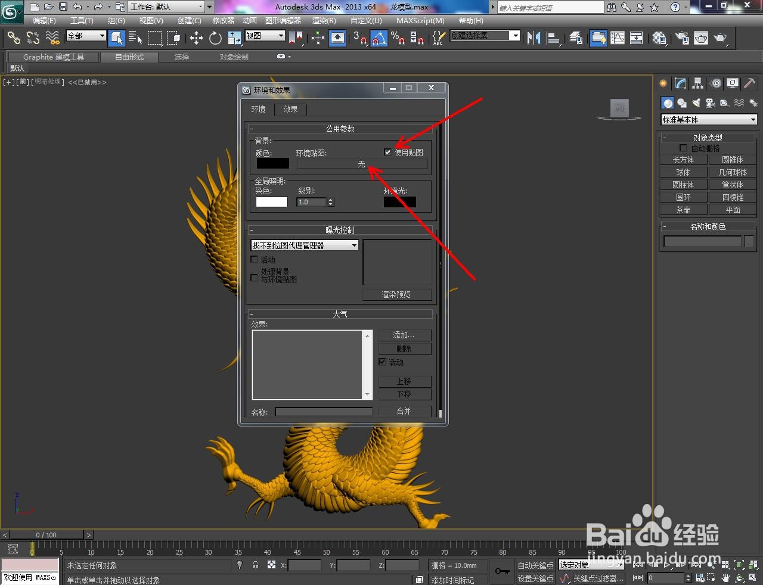Open the Display command panel tab
The height and width of the screenshot is (585, 763).
733,83
